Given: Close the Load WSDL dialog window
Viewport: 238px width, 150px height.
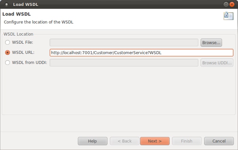Looking at the screenshot, I should (x=232, y=4).
